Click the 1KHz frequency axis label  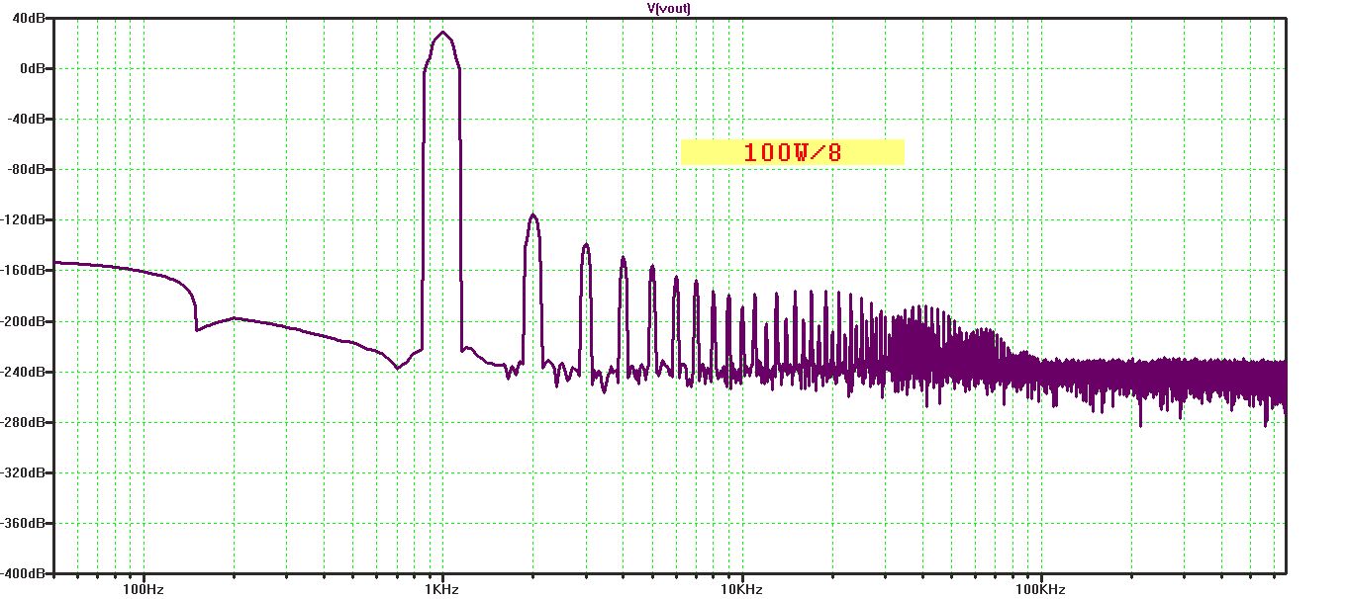pyautogui.click(x=442, y=590)
